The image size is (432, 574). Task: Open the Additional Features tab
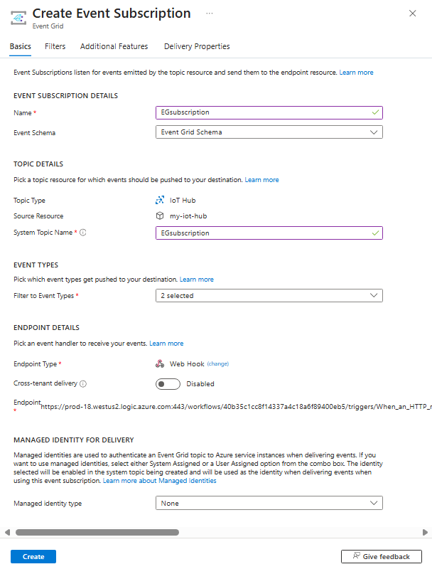114,46
